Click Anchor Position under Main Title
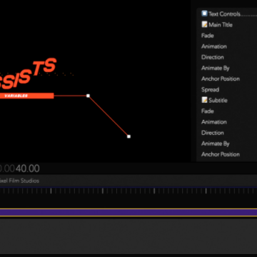The image size is (257, 257). (x=221, y=79)
